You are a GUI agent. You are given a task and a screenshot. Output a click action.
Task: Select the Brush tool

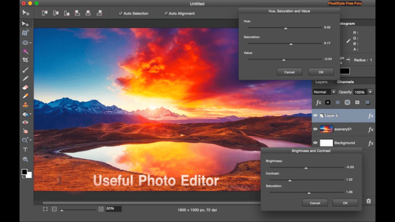point(25,70)
